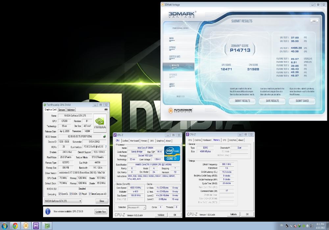
Task: Click the GPU-Z screenshot camera icon
Action: (106, 109)
